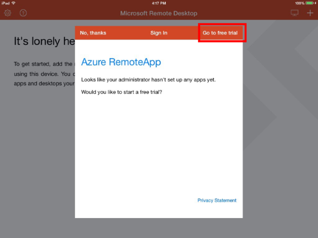Tap the Microsoft Remote Desktop title

coord(159,13)
